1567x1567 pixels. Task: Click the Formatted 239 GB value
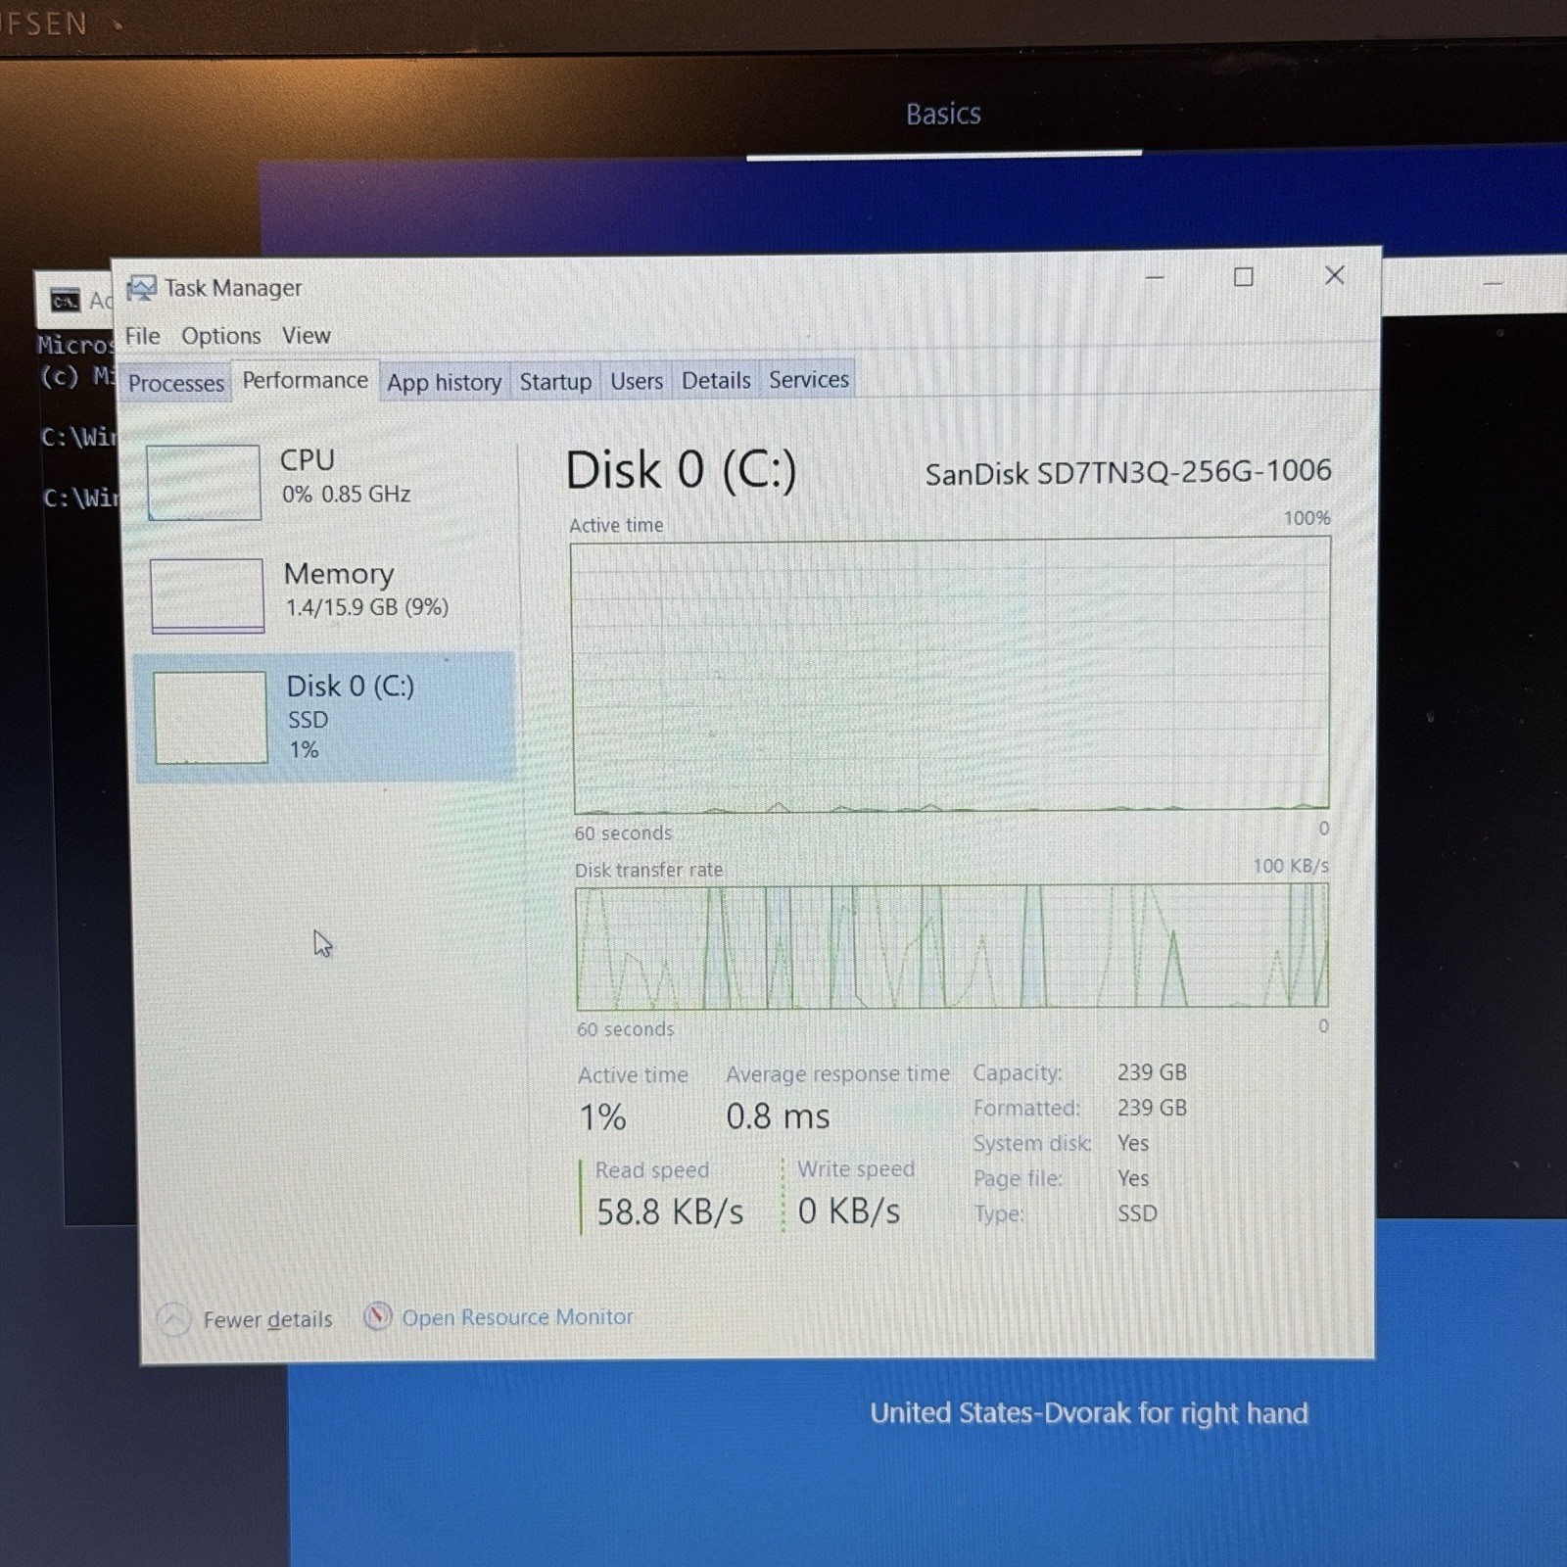[x=1152, y=1108]
